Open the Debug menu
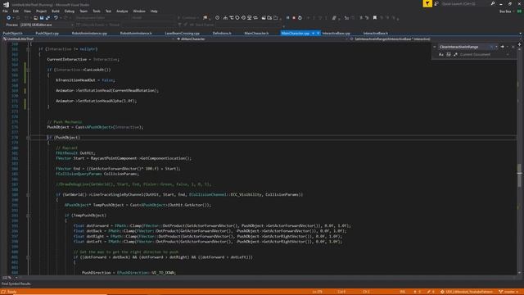 (69, 11)
